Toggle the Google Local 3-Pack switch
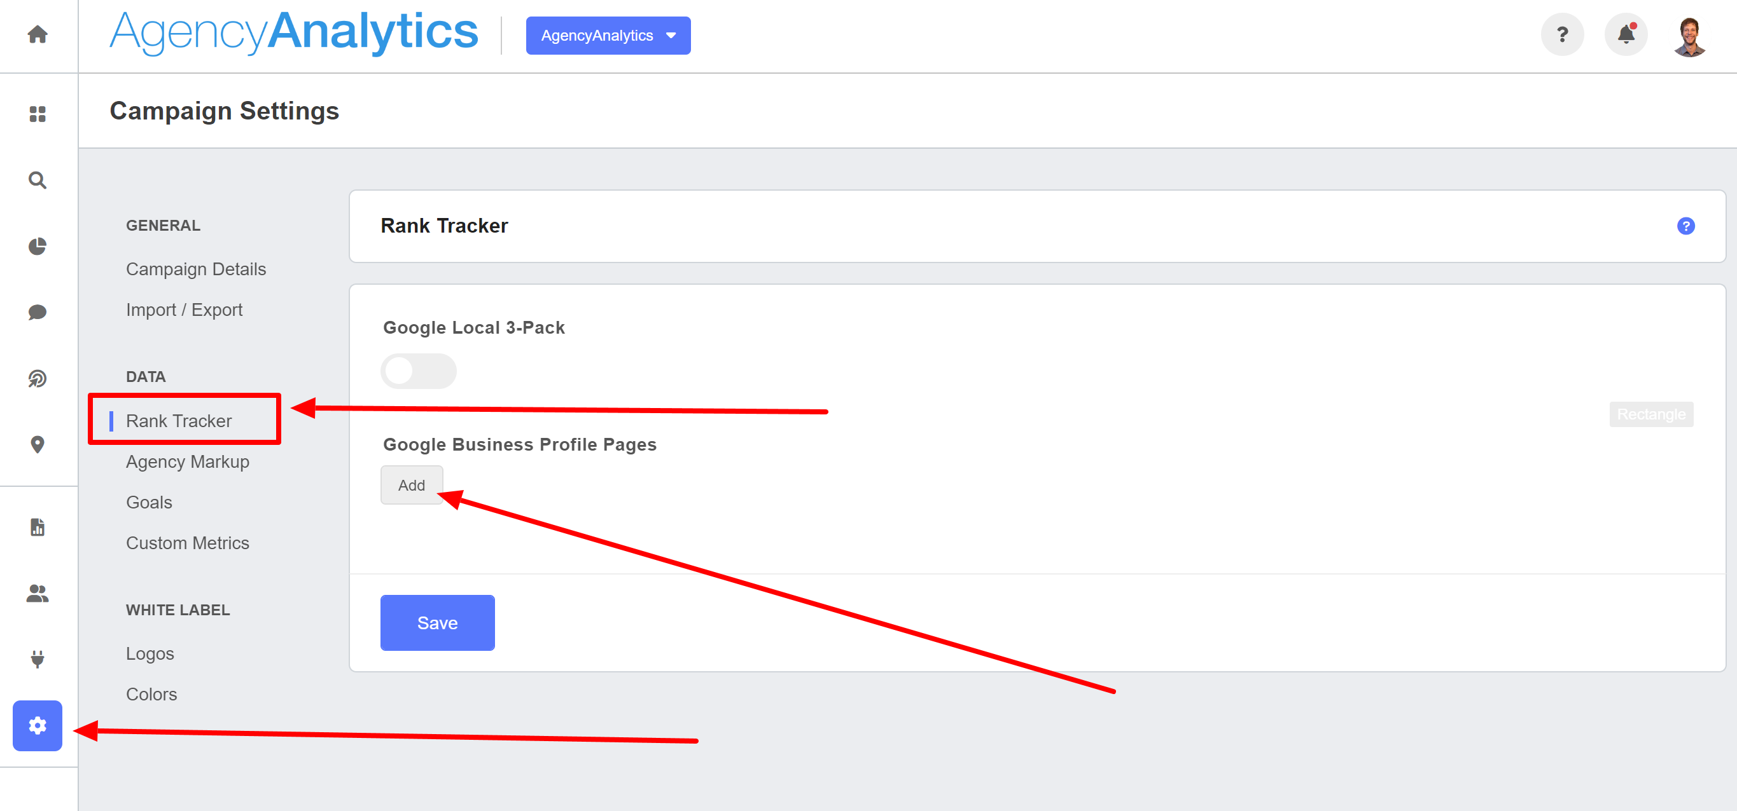This screenshot has width=1737, height=811. [418, 371]
